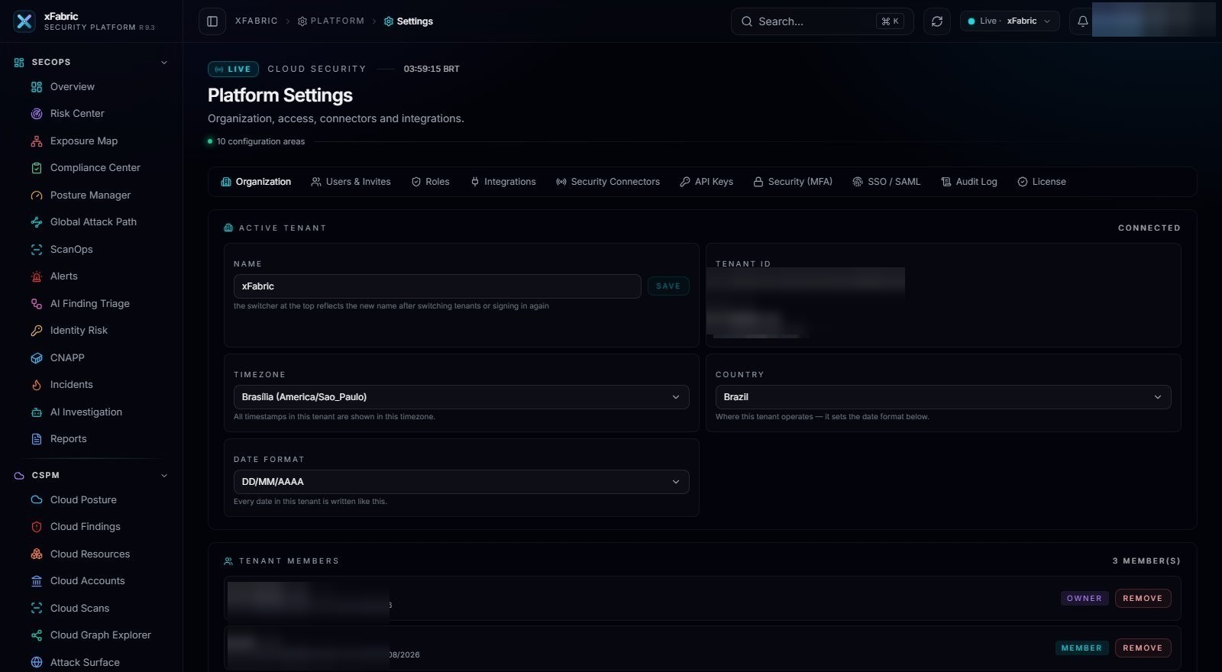Screen dimensions: 1222x672
Task: Open the Date Format dropdown
Action: tap(461, 482)
